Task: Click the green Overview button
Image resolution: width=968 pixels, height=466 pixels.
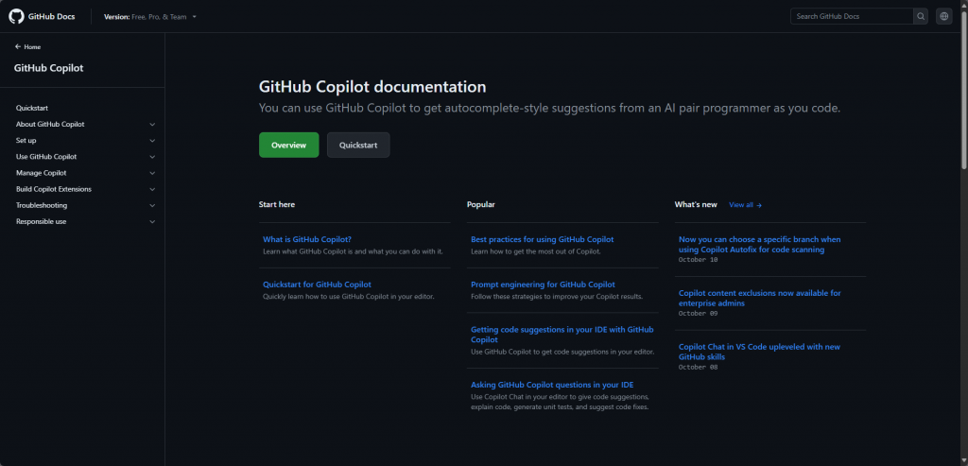Action: click(x=289, y=145)
